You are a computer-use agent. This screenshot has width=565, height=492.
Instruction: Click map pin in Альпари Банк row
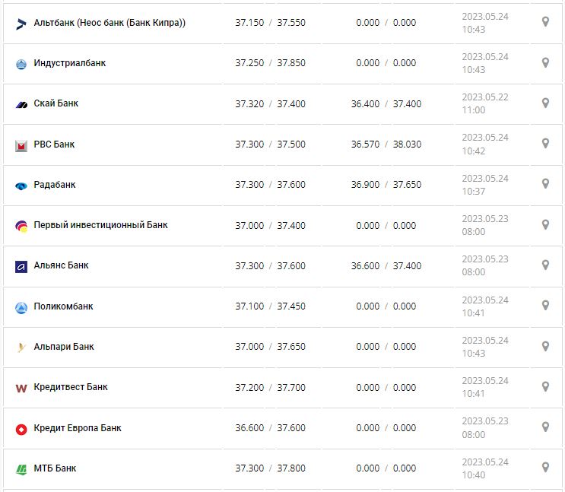tap(545, 346)
